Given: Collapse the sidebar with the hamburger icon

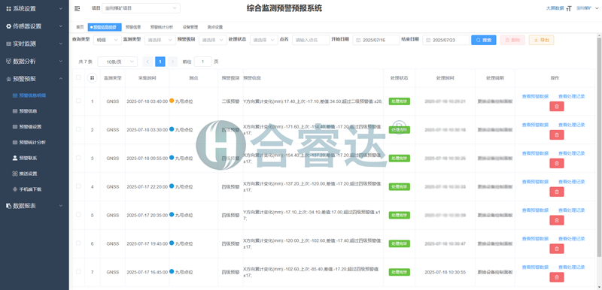Looking at the screenshot, I should (x=78, y=8).
